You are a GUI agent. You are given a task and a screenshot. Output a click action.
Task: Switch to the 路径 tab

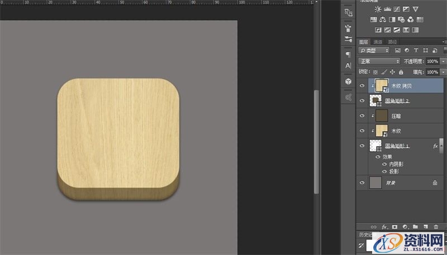click(x=393, y=42)
